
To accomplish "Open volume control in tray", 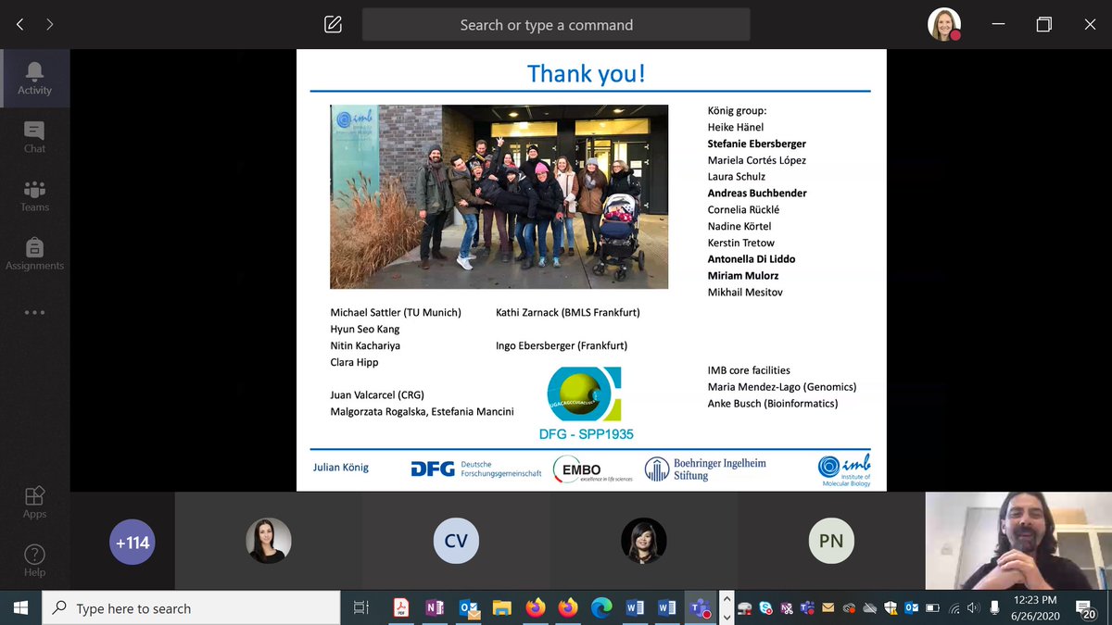I will [974, 608].
